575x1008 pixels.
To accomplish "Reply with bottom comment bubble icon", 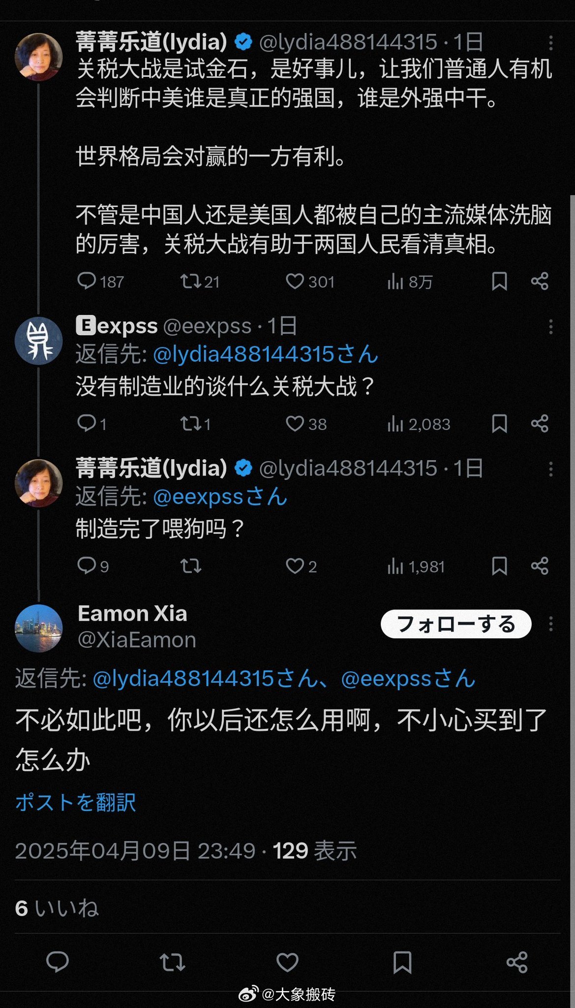I will (x=57, y=962).
